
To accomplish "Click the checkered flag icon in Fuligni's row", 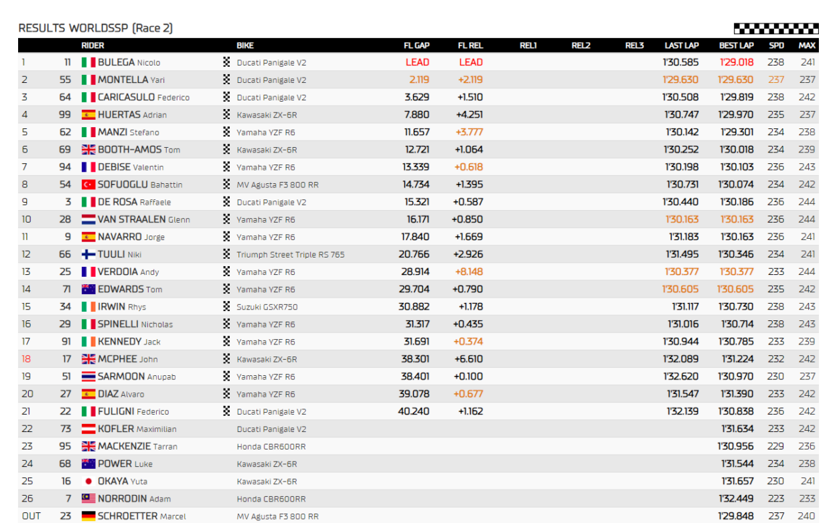I will coord(226,411).
